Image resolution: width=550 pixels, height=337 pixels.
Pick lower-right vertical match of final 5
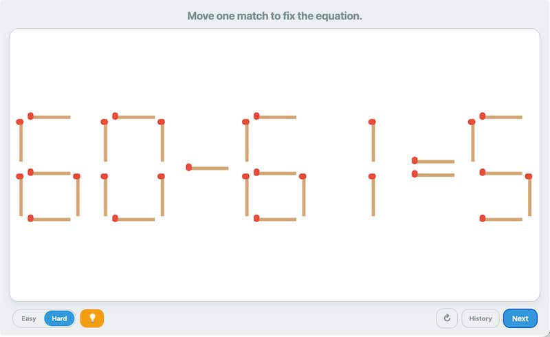tap(529, 196)
